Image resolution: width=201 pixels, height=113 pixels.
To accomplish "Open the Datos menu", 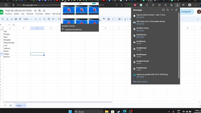I will tap(47, 14).
